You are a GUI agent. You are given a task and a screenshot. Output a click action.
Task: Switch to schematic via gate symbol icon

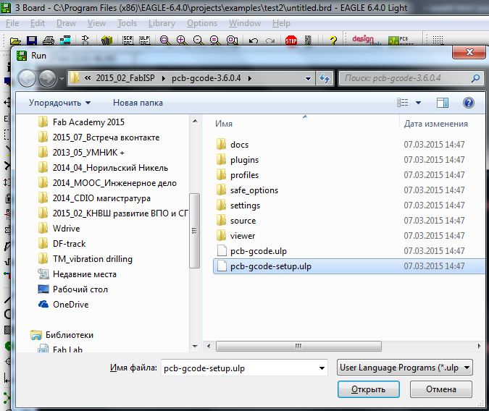(x=85, y=40)
